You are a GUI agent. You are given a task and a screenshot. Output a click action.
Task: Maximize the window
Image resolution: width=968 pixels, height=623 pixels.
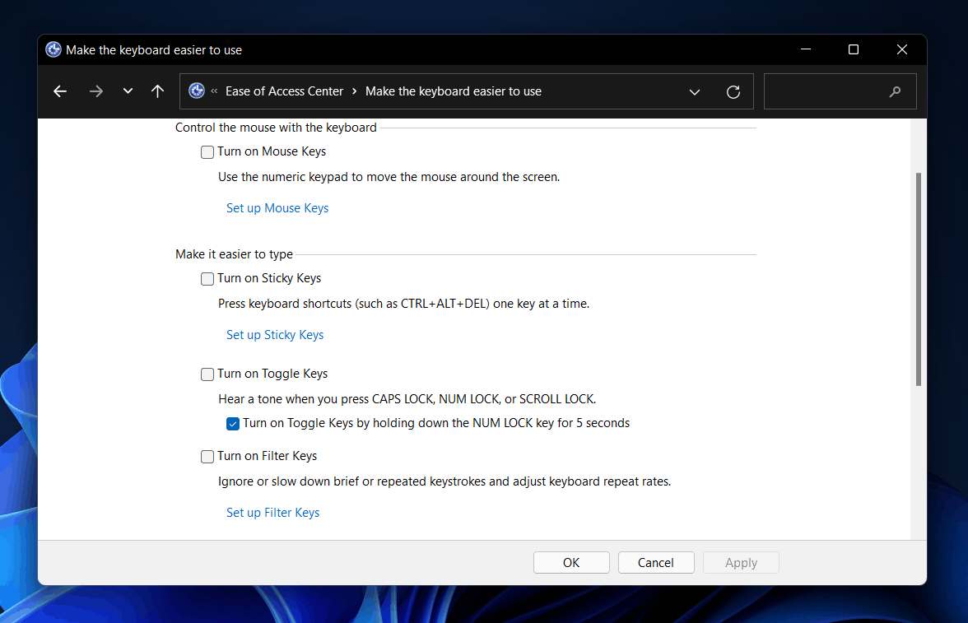click(853, 49)
